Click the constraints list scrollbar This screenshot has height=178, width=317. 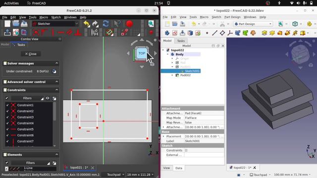click(x=54, y=111)
